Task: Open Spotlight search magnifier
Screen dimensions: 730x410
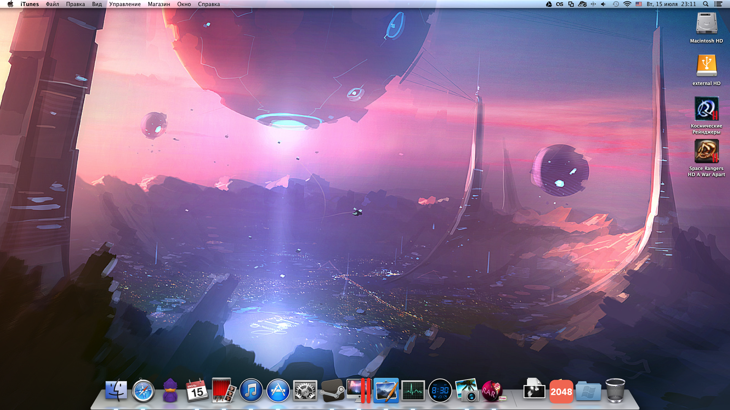Action: (706, 4)
